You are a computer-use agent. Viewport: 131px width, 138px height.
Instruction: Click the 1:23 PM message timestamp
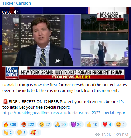pos(121,135)
